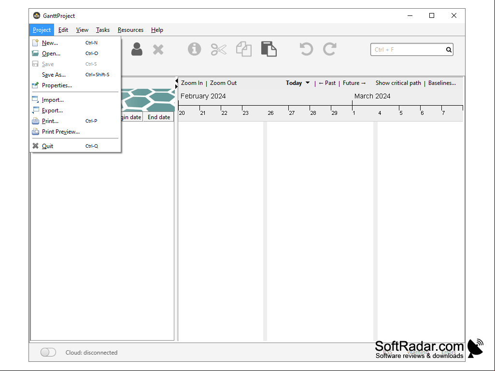This screenshot has height=371, width=495.
Task: Click day 29 on the timeline
Action: click(x=334, y=113)
